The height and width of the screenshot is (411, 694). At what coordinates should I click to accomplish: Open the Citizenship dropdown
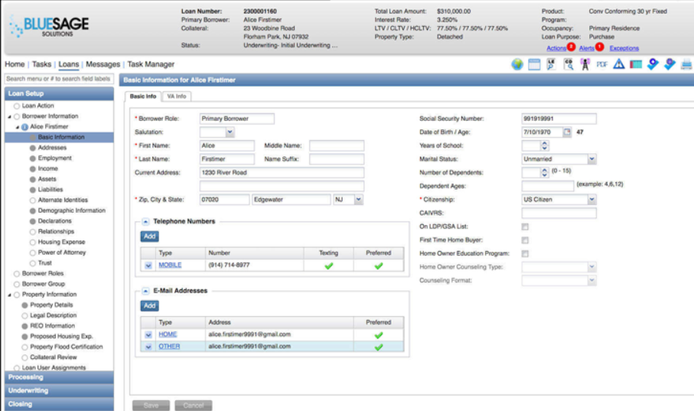click(591, 200)
